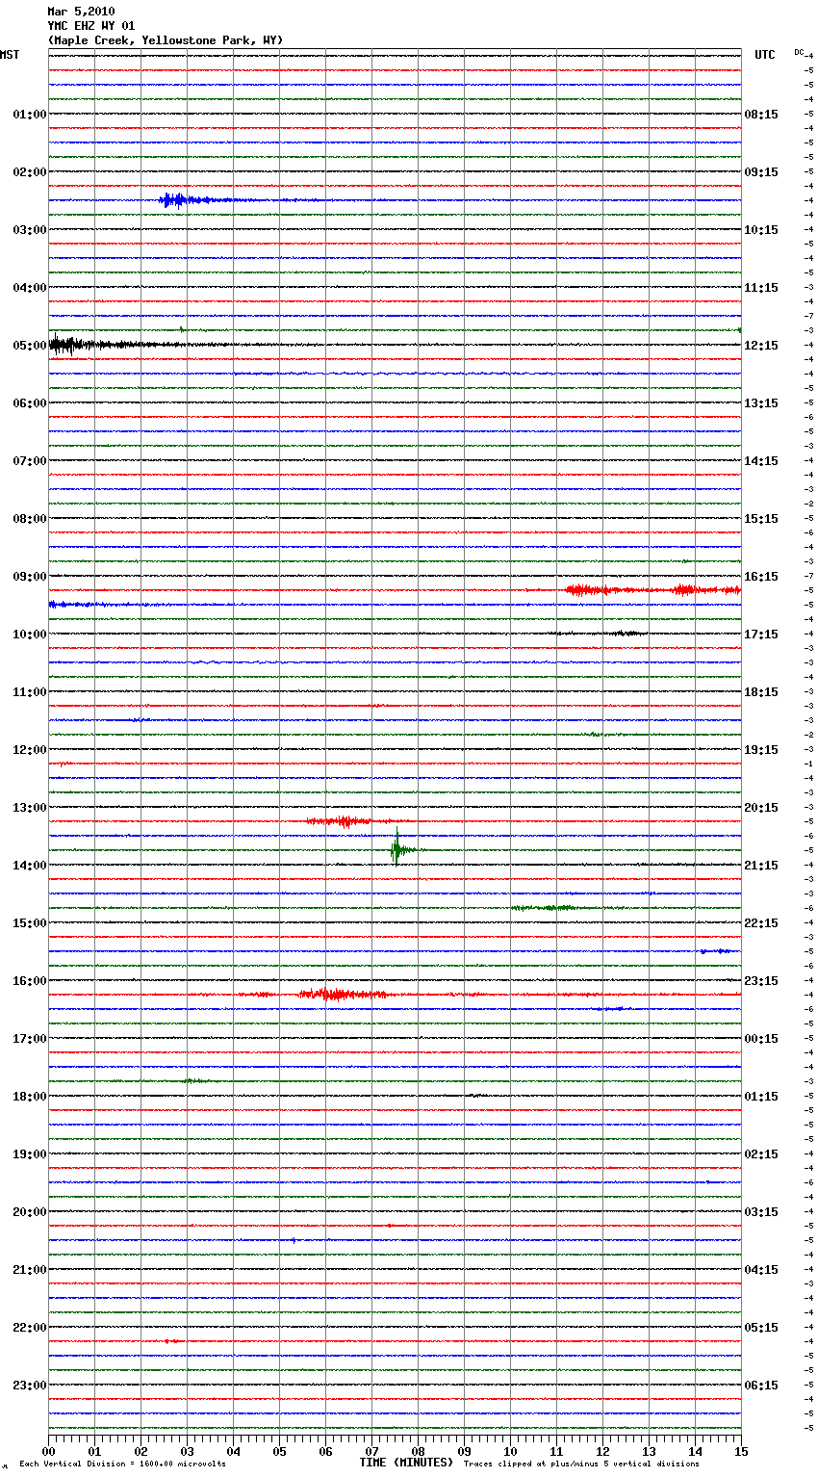This screenshot has height=1477, width=818.
Task: Click the '16:15' UTC time label
Action: pyautogui.click(x=761, y=577)
